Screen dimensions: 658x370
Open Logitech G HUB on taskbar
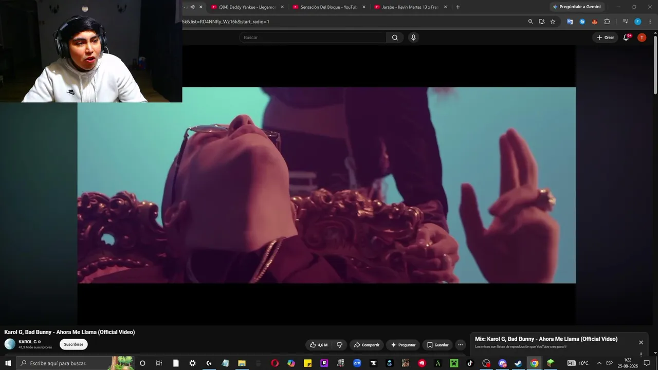coord(209,363)
